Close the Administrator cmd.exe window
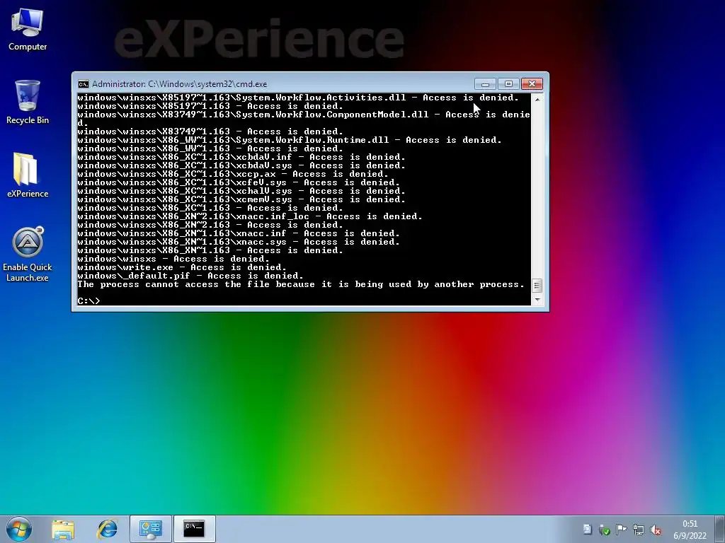The image size is (725, 543). pyautogui.click(x=532, y=84)
